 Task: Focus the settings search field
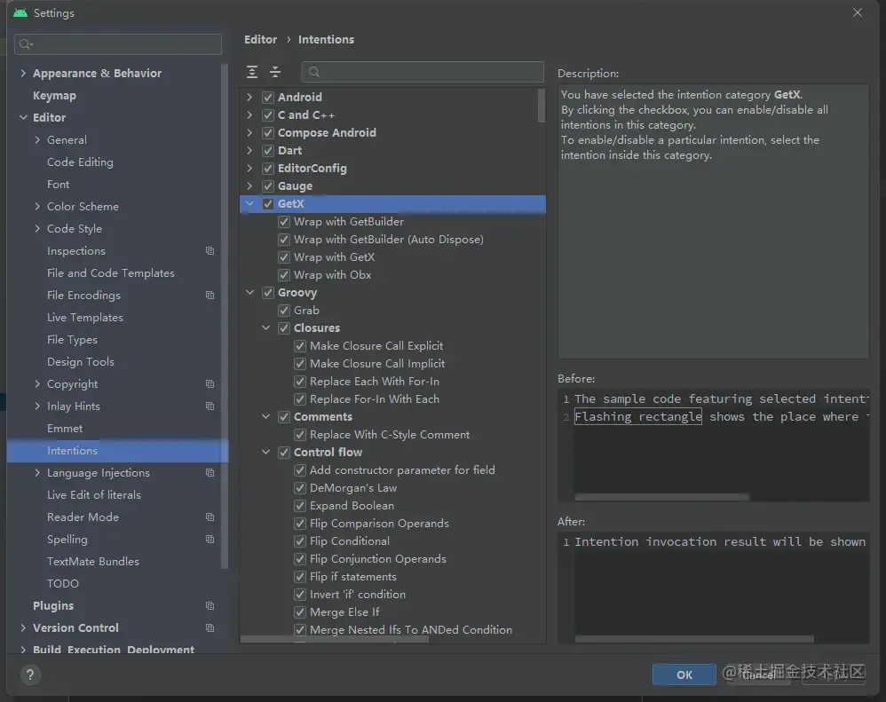pos(118,44)
